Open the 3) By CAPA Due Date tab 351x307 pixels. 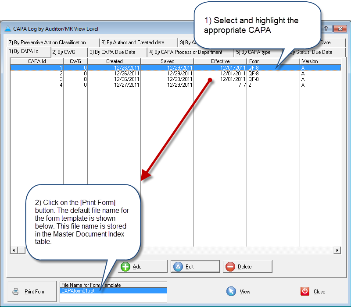[x=112, y=52]
